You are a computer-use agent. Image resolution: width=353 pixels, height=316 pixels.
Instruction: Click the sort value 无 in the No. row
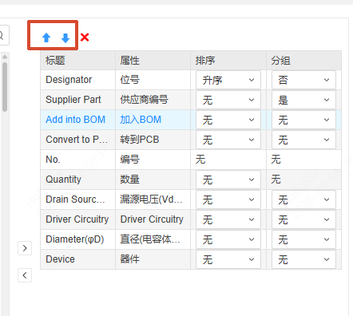(x=200, y=160)
